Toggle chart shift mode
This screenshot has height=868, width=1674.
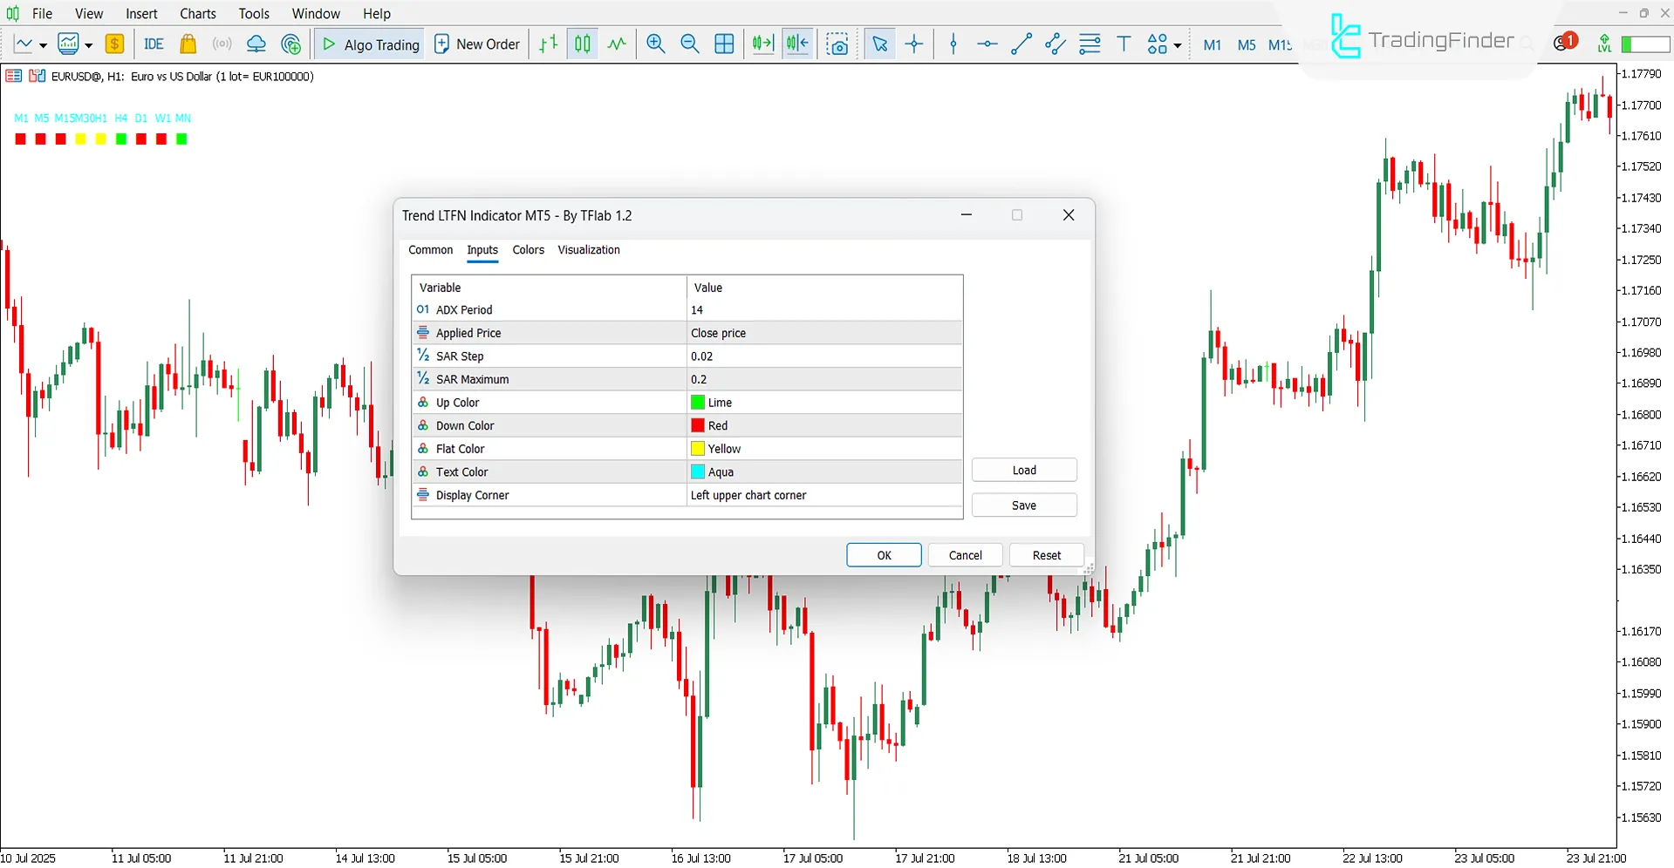tap(796, 44)
